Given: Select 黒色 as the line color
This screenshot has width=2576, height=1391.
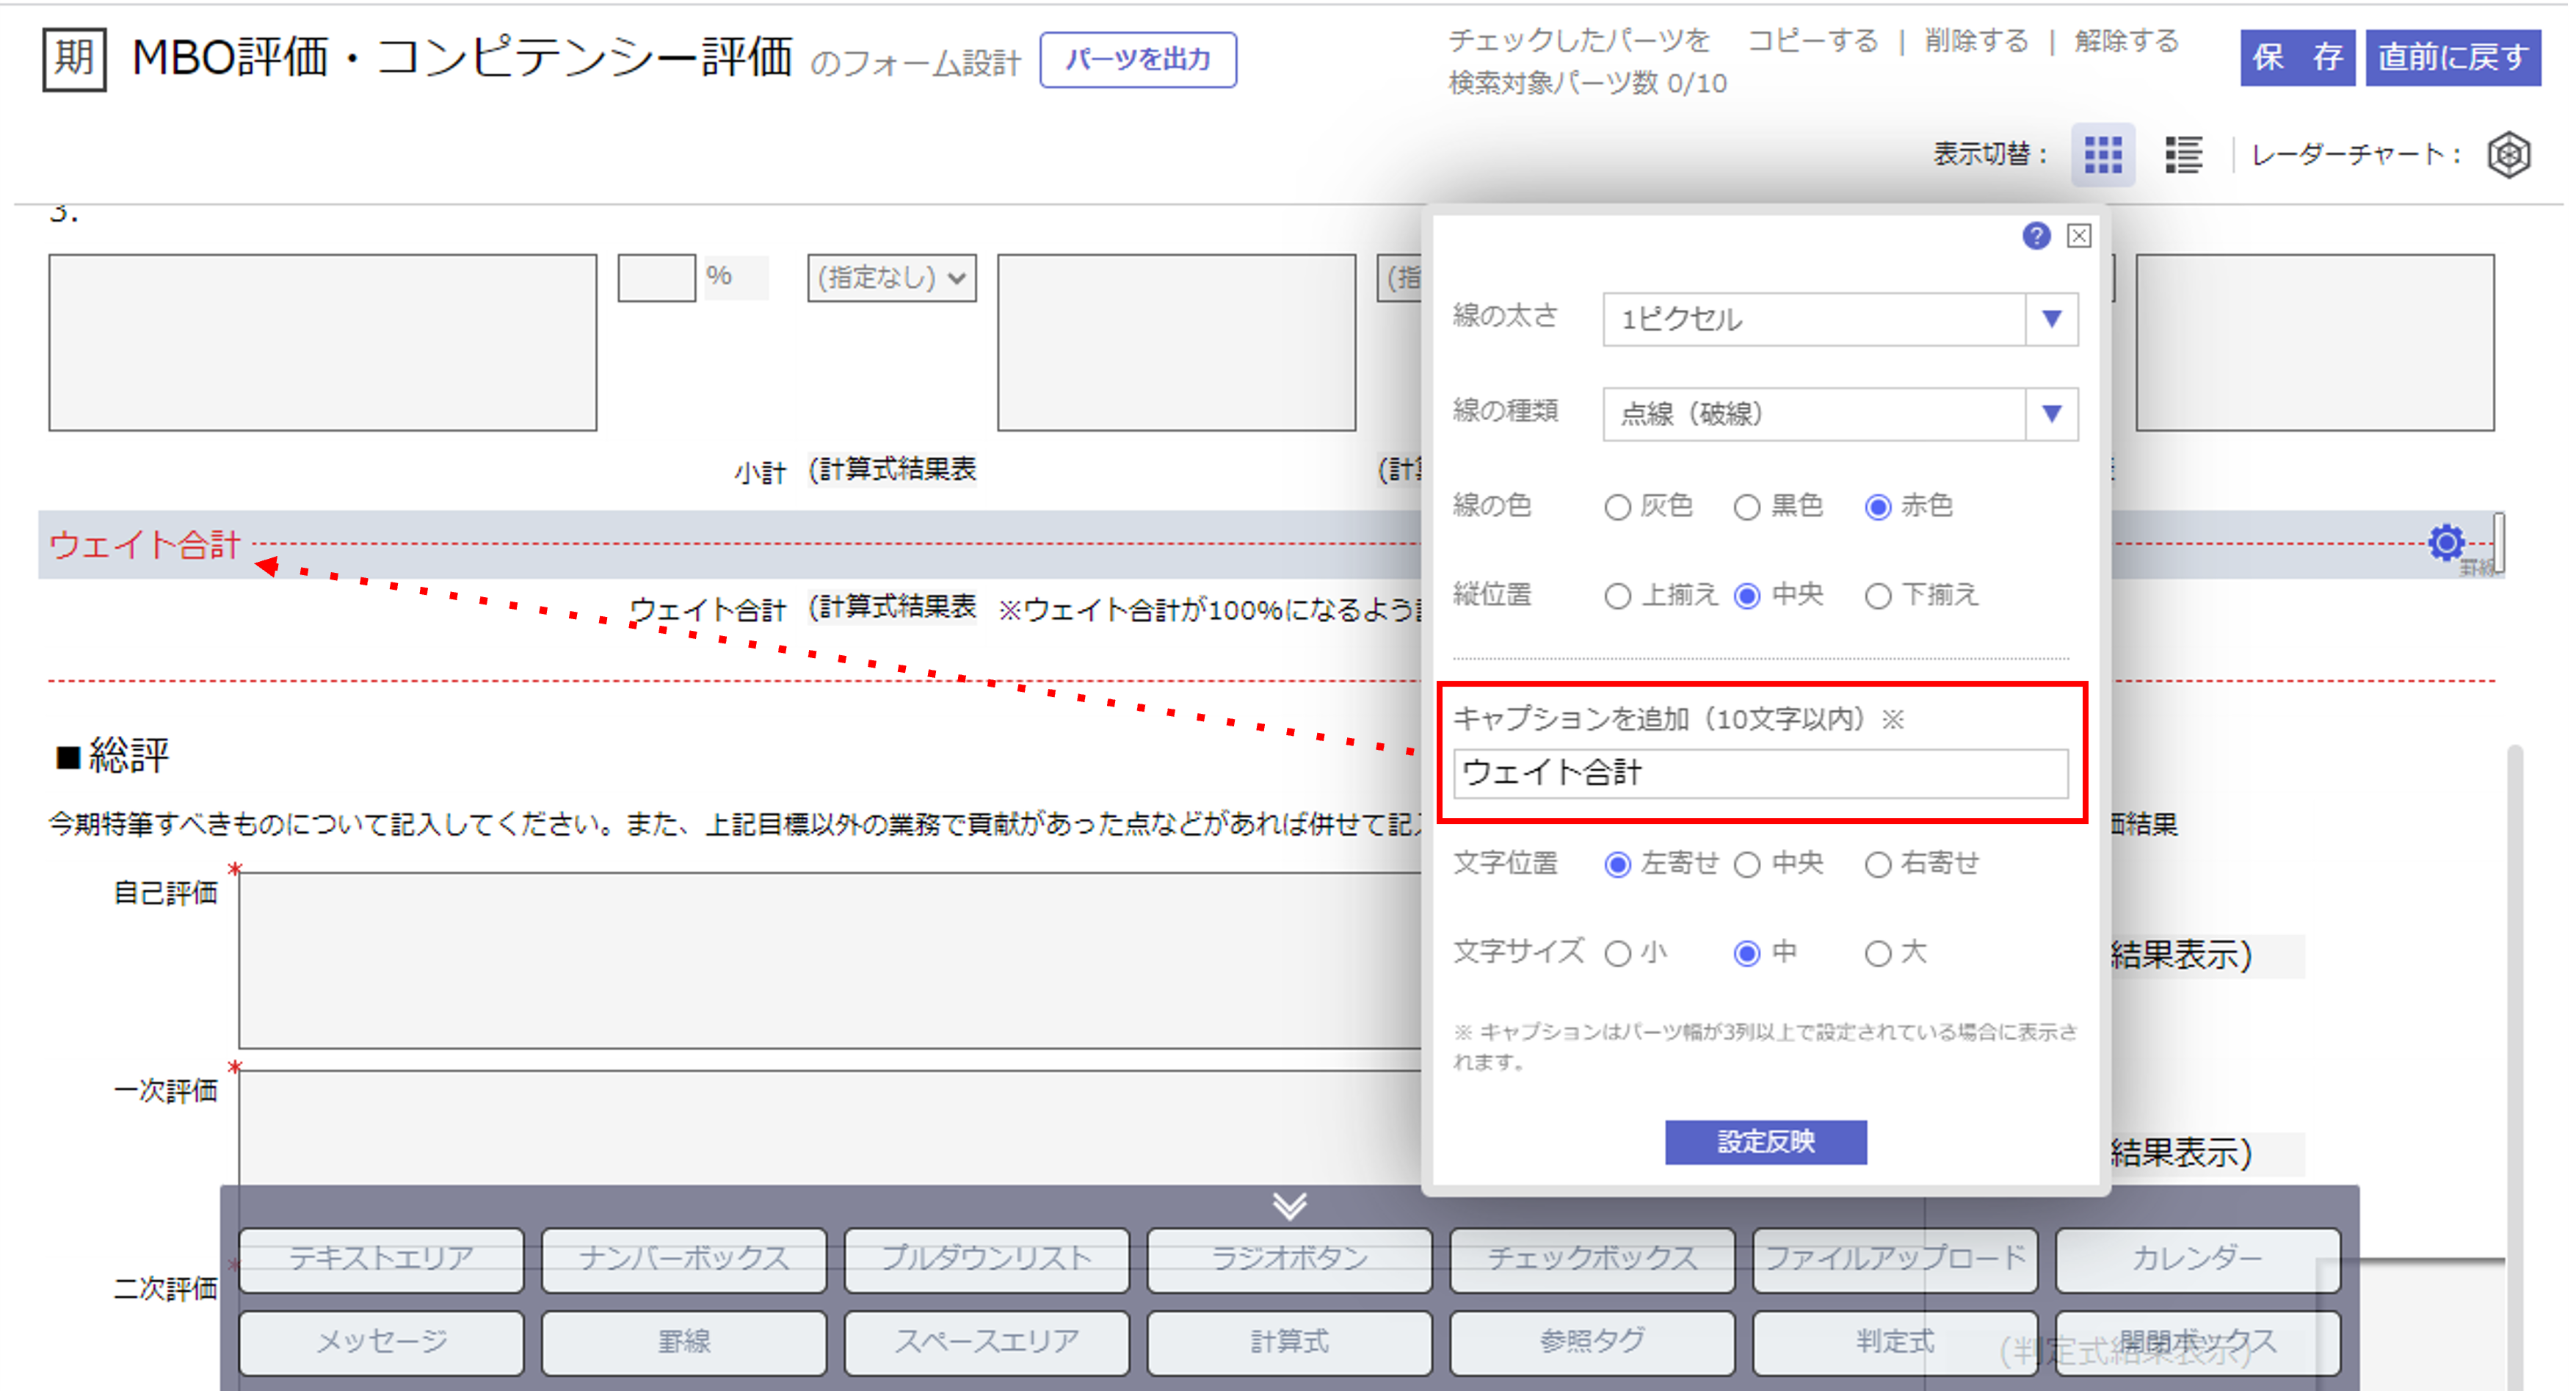Looking at the screenshot, I should pos(1747,507).
